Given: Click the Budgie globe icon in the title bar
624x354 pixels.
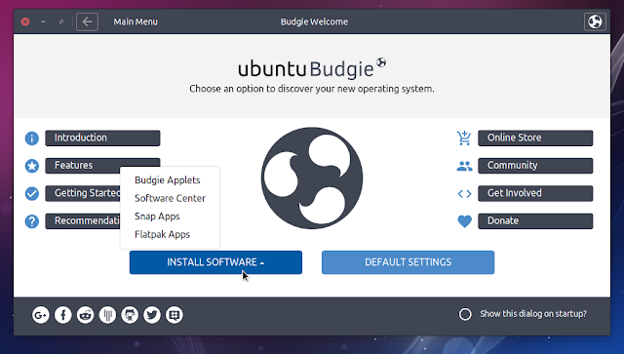Looking at the screenshot, I should pos(595,21).
